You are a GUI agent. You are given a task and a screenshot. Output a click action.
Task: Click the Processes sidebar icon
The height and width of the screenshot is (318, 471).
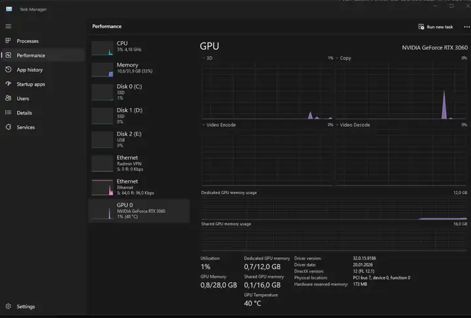(x=8, y=40)
